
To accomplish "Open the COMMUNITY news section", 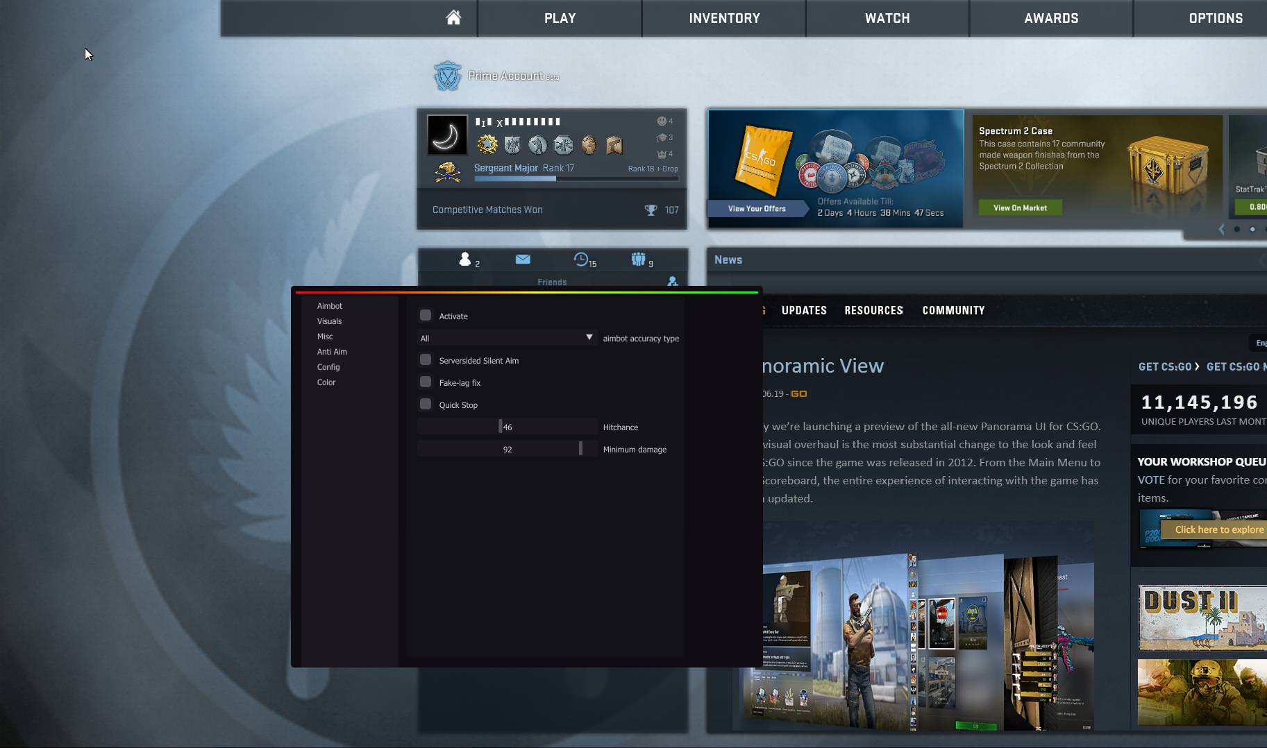I will point(953,310).
